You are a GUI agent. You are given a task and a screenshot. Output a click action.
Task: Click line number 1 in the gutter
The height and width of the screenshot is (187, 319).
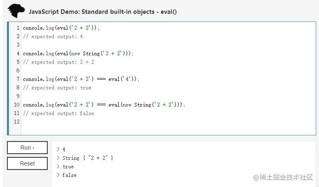click(18, 28)
